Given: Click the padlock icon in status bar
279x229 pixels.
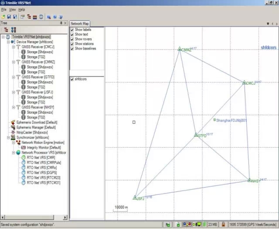Looking at the screenshot, I should coord(224,225).
